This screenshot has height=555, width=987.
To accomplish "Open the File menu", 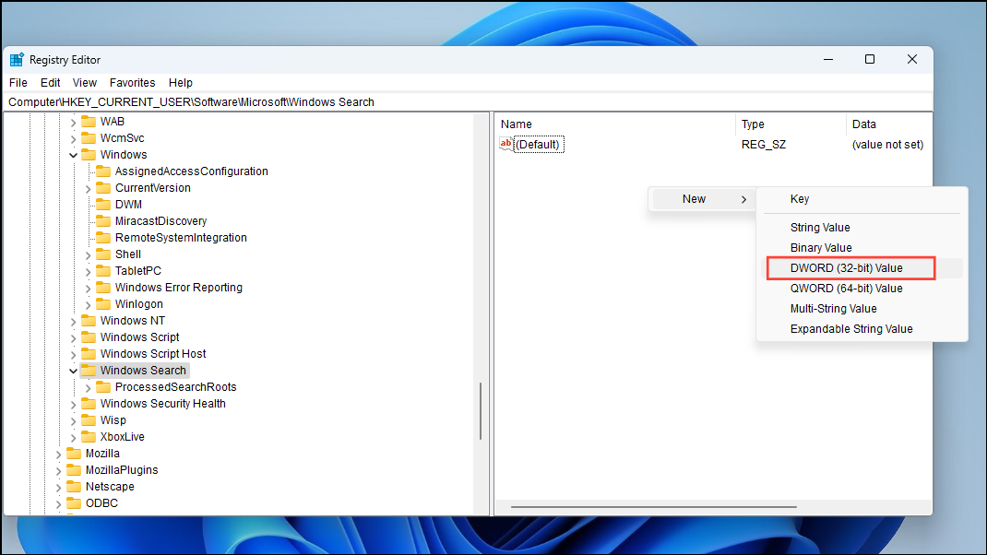I will tap(18, 82).
